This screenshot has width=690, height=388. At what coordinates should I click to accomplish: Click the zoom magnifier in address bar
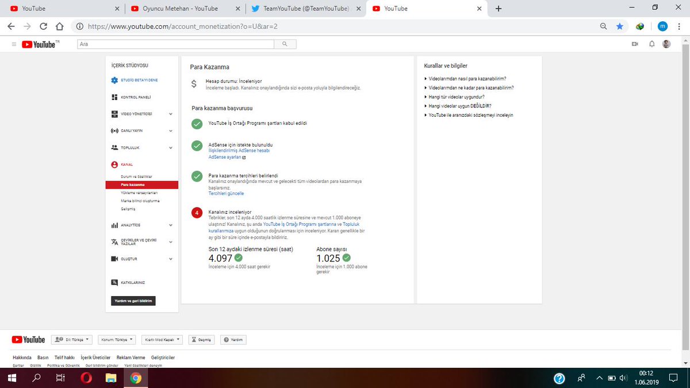pos(603,26)
